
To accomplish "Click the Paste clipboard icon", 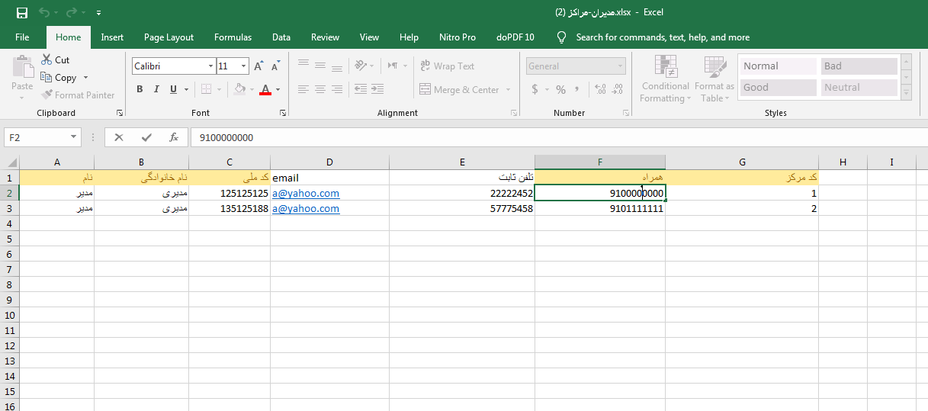I will [23, 66].
